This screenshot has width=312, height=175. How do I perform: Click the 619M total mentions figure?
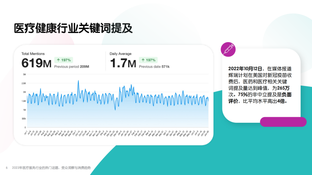pos(36,63)
